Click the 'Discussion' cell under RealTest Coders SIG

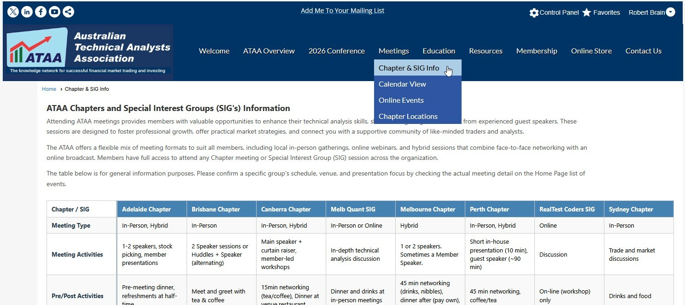(569, 254)
